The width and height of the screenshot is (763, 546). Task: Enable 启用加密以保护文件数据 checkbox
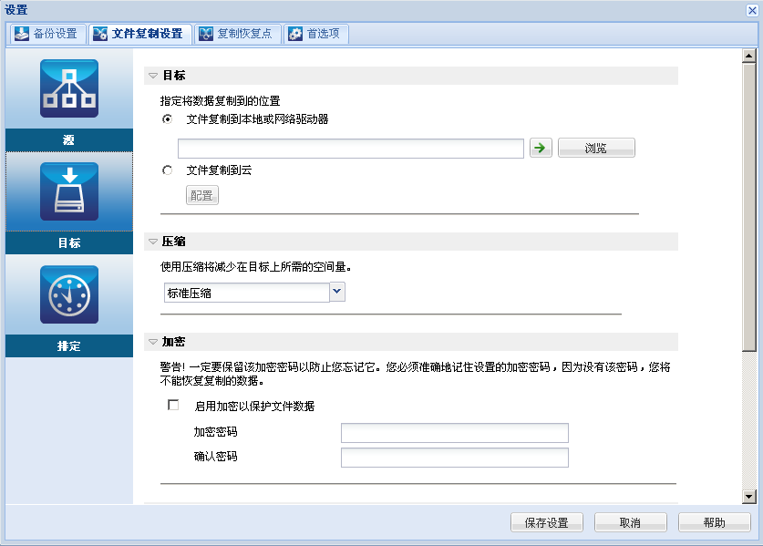173,405
